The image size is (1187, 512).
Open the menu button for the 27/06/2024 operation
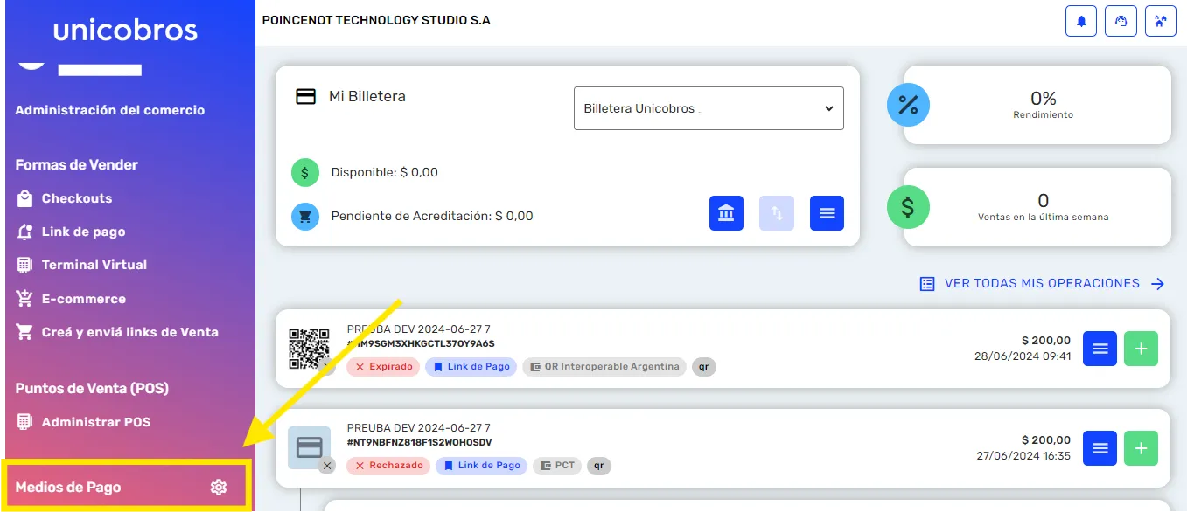click(1100, 448)
